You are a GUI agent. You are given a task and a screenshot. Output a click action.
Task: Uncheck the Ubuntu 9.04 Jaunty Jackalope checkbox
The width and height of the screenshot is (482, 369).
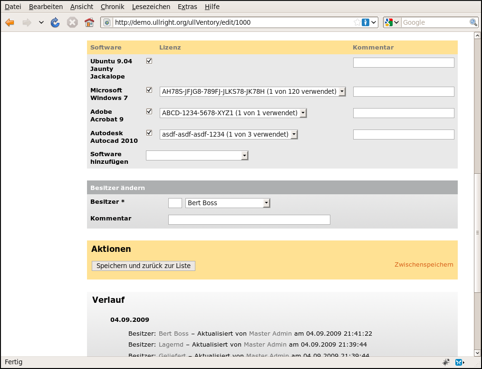click(149, 61)
